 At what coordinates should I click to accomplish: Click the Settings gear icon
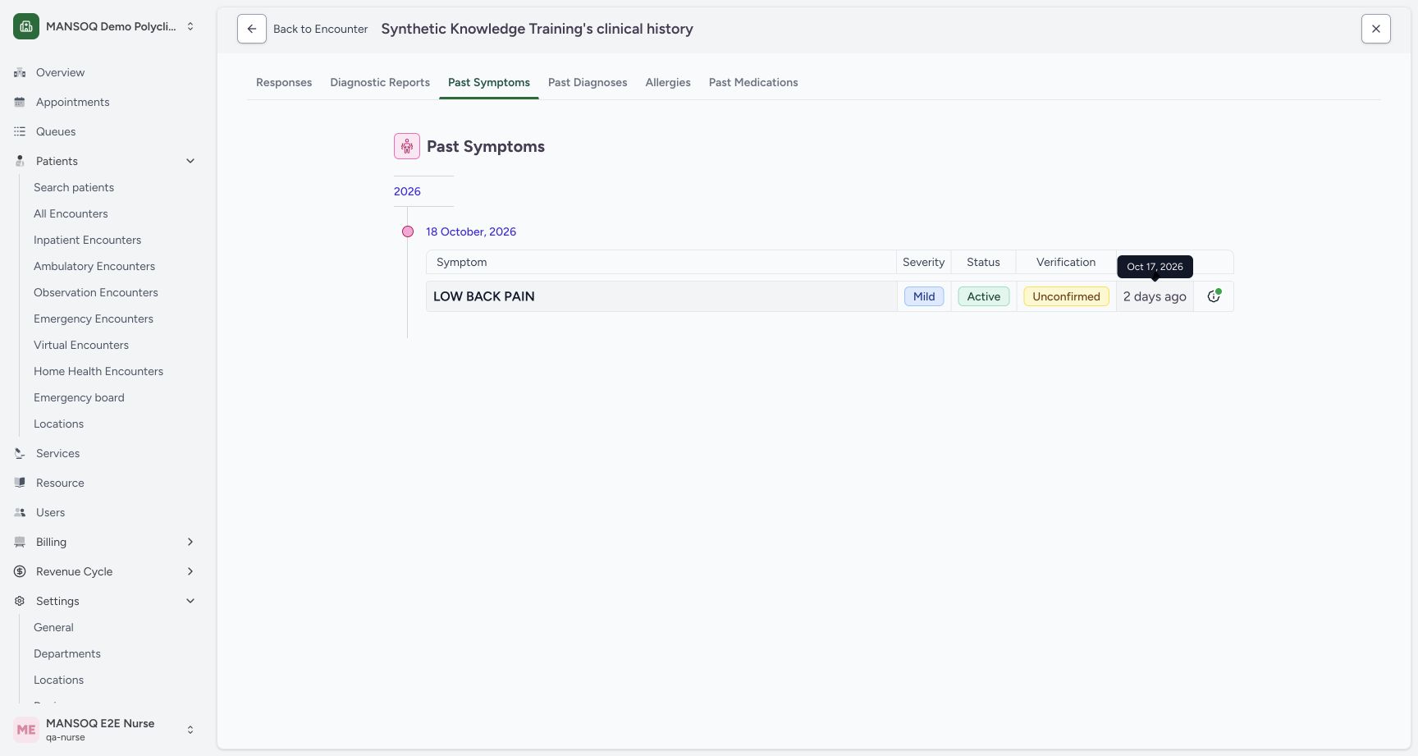pyautogui.click(x=20, y=601)
